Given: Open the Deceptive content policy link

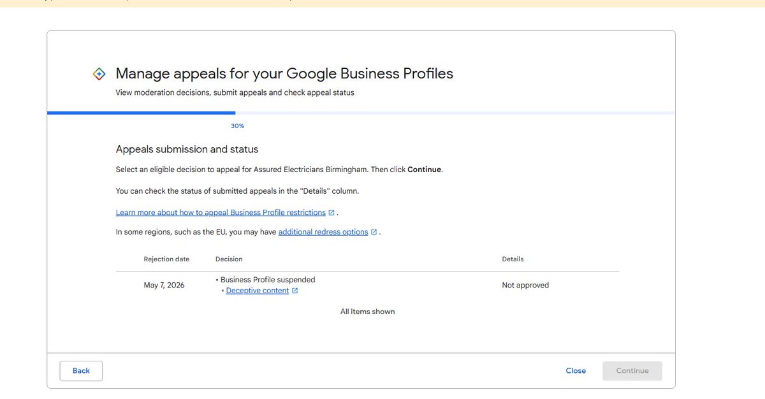Looking at the screenshot, I should (x=258, y=291).
